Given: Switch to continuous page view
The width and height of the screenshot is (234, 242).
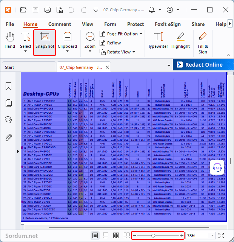Looking at the screenshot, I should click(106, 236).
